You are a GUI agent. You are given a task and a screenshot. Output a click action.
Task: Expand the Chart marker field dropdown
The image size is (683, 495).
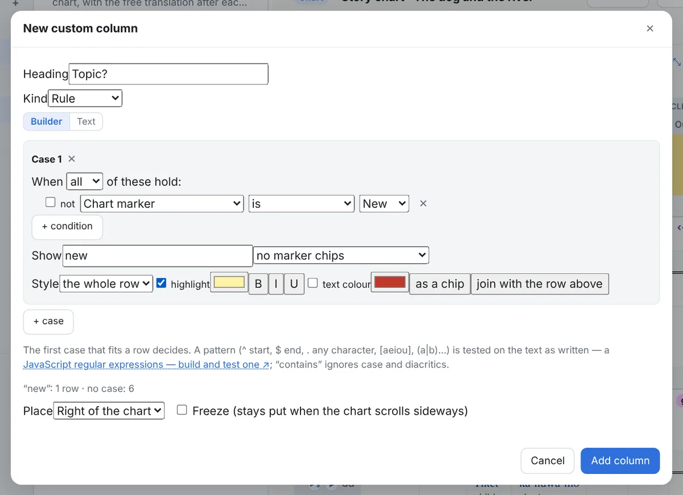[x=162, y=204]
